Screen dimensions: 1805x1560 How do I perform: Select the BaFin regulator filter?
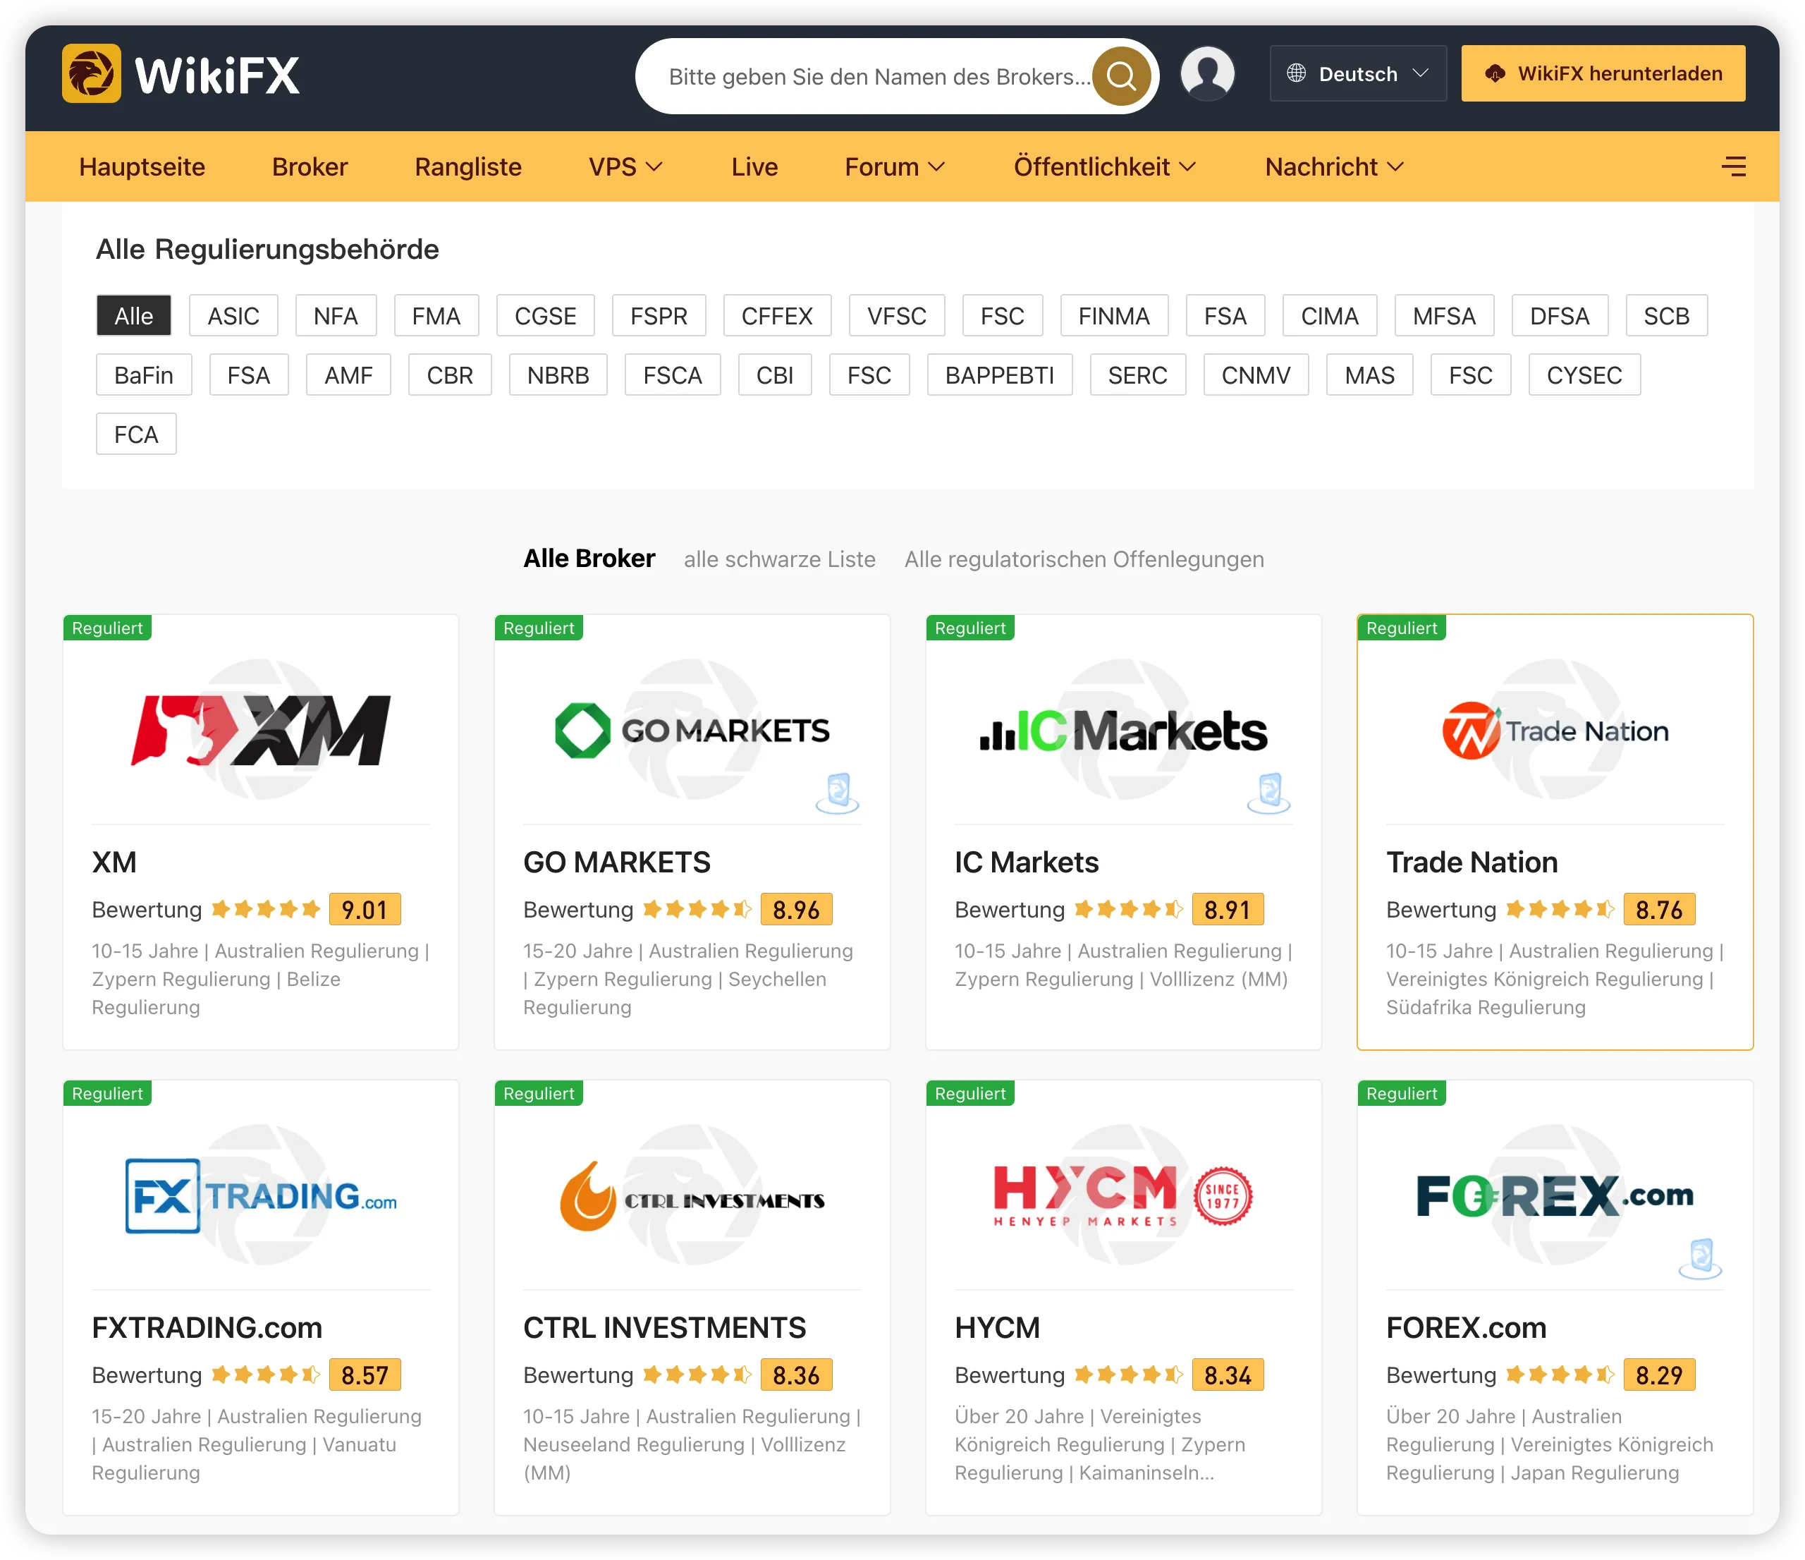pyautogui.click(x=144, y=374)
